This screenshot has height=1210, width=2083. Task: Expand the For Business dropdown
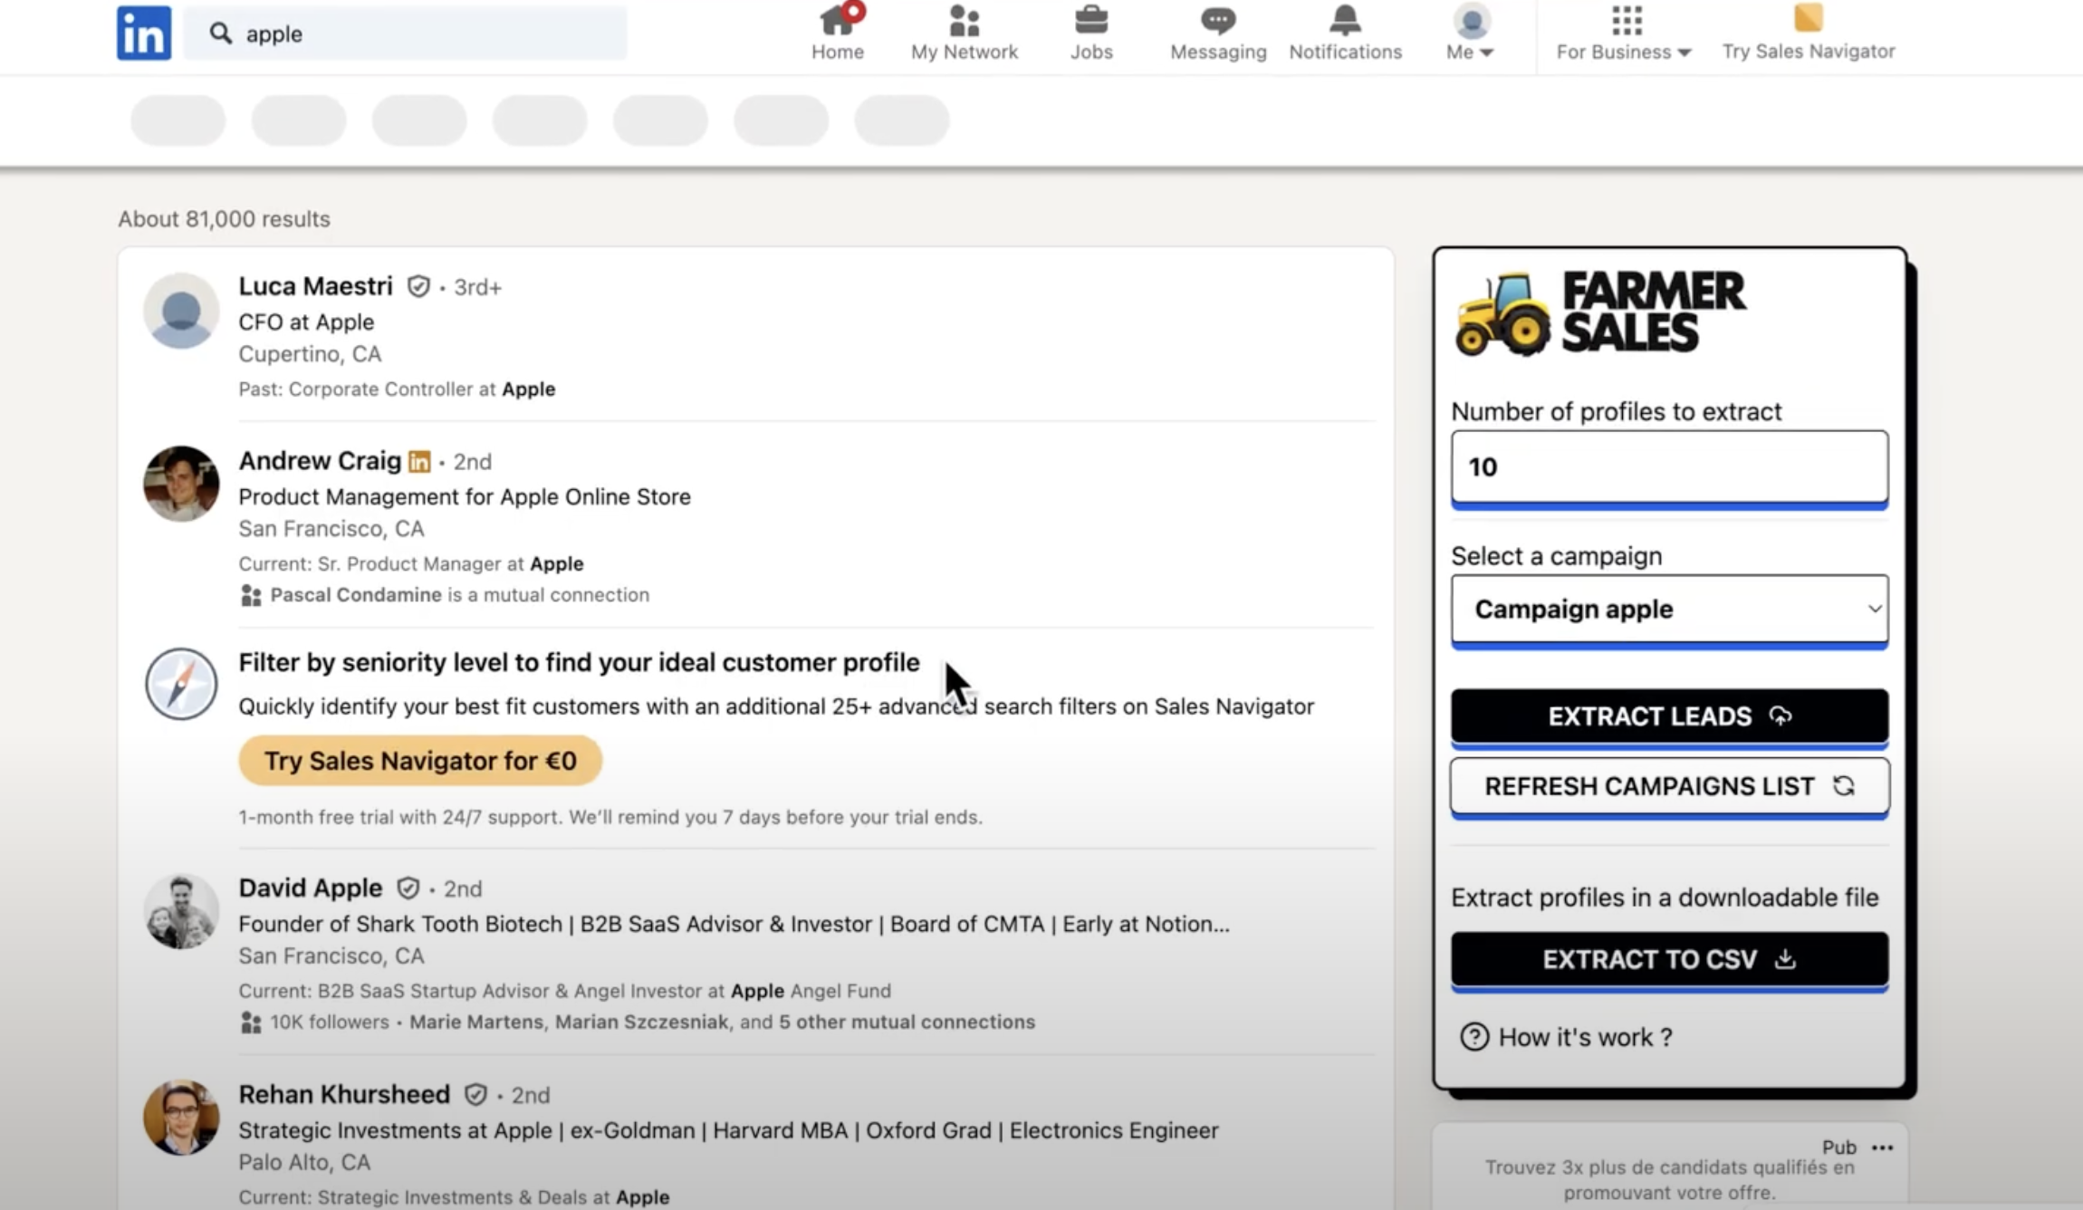pyautogui.click(x=1625, y=52)
